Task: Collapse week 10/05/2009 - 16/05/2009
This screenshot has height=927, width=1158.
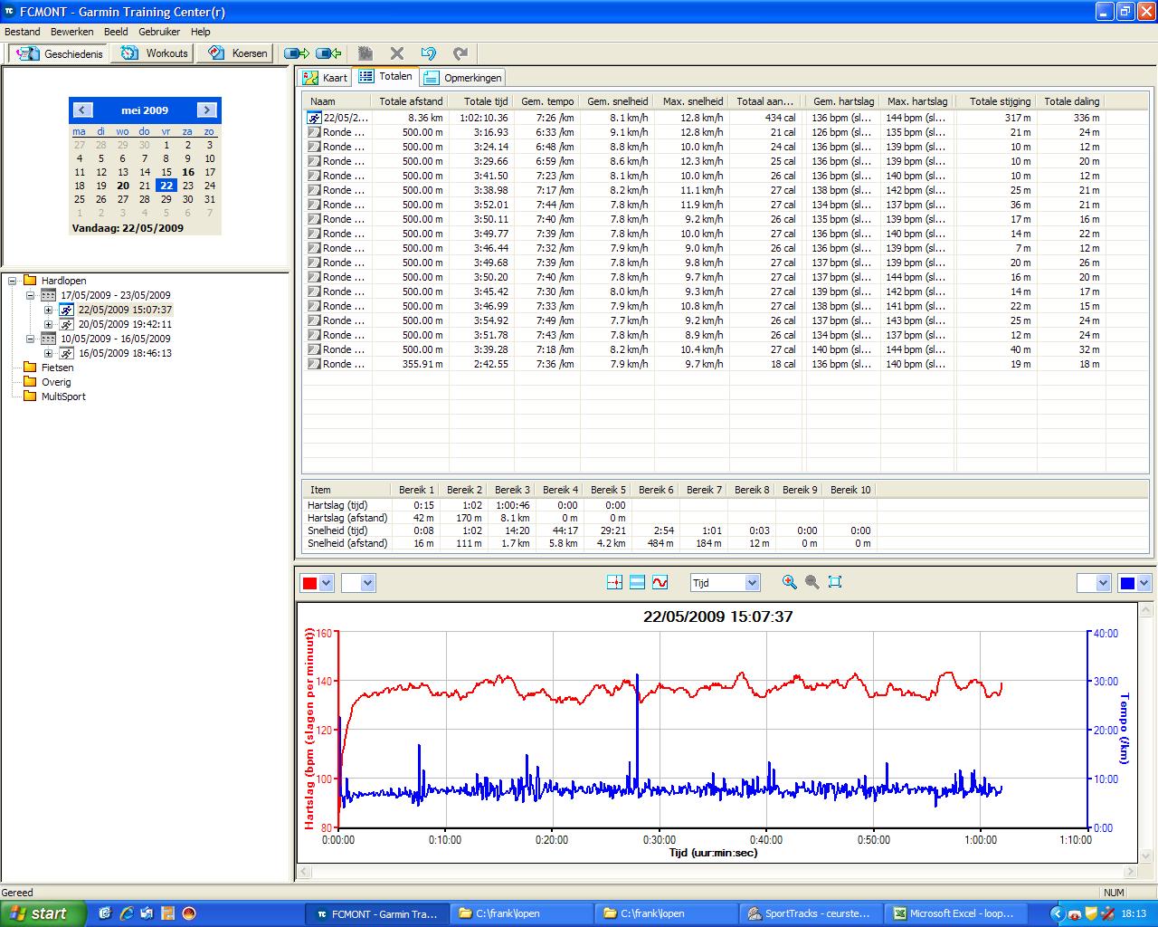Action: point(31,339)
